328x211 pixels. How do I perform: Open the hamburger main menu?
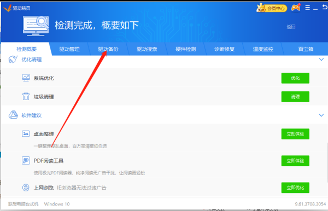(x=307, y=8)
